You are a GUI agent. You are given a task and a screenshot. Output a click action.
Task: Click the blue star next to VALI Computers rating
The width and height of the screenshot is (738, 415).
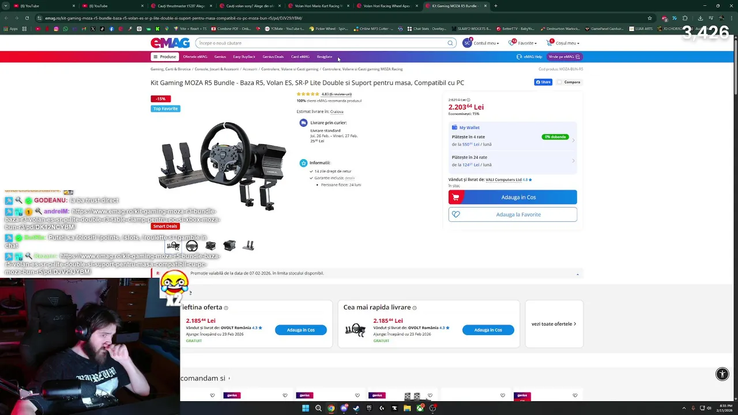click(530, 180)
